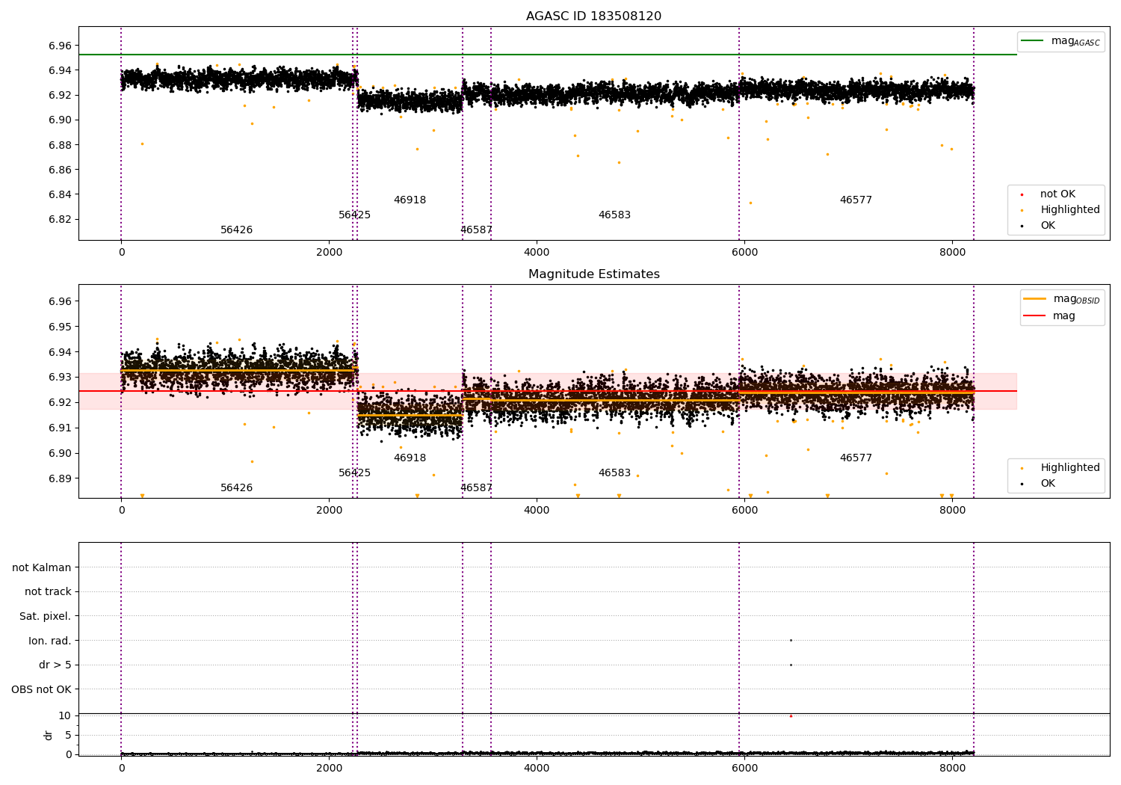Click the 'not track' row label
The image size is (1121, 785).
(x=48, y=592)
